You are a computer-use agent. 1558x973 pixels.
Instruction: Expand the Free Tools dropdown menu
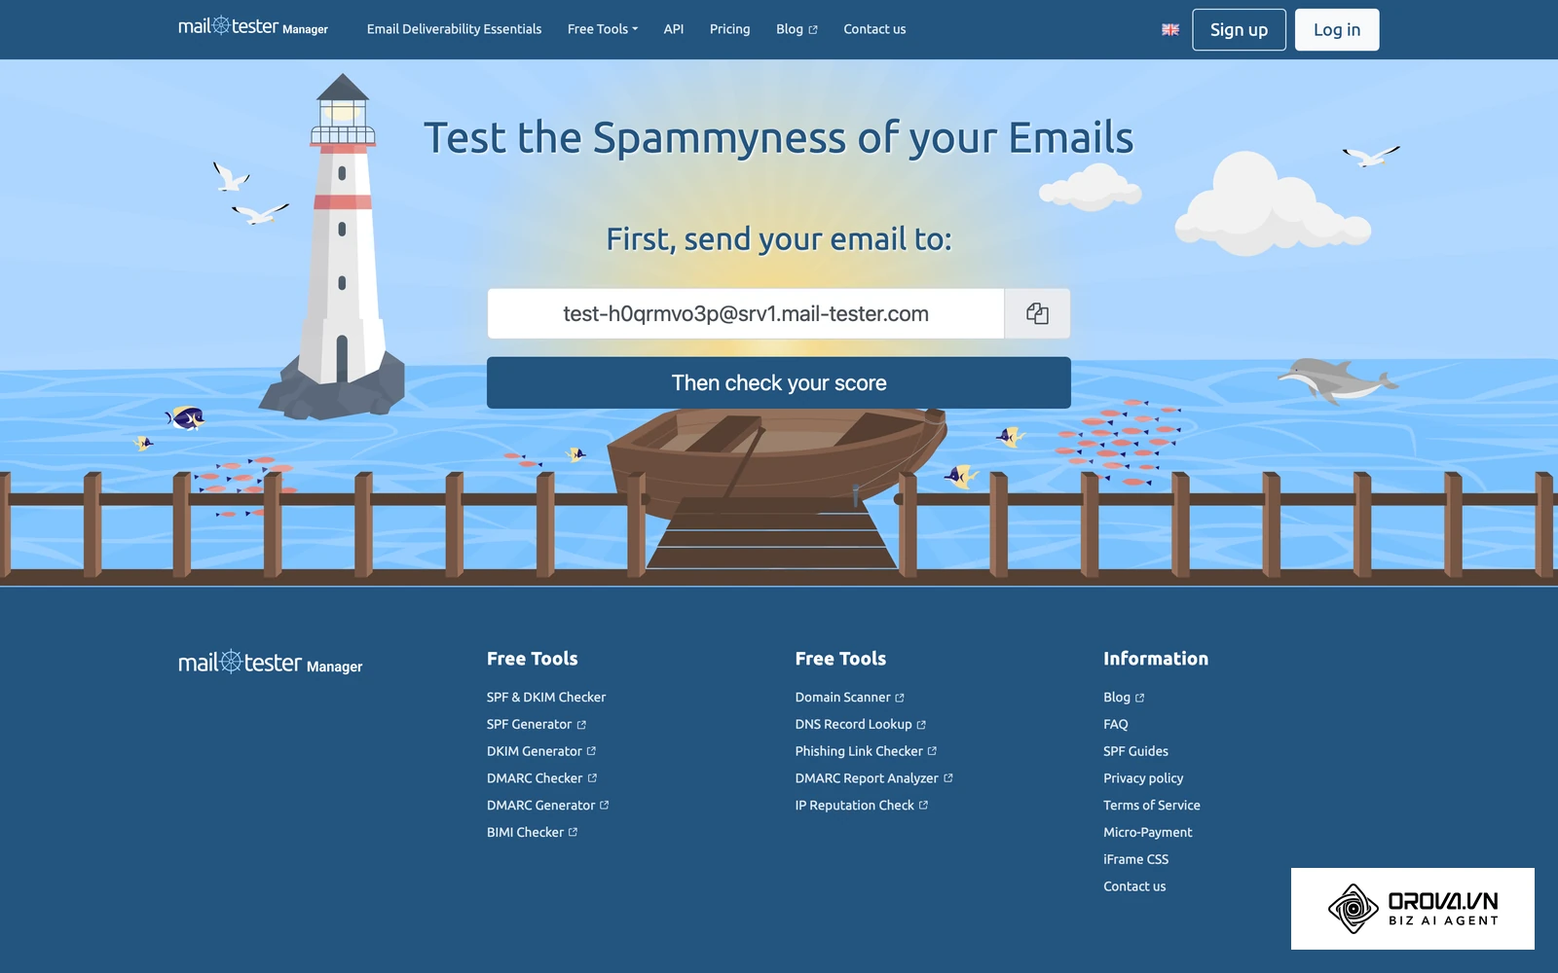[x=603, y=29]
